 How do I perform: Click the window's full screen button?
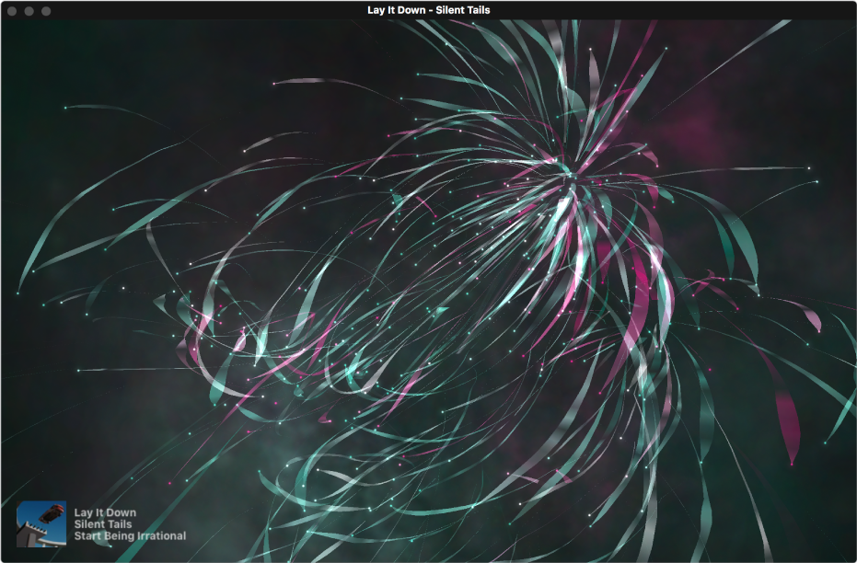(x=46, y=11)
